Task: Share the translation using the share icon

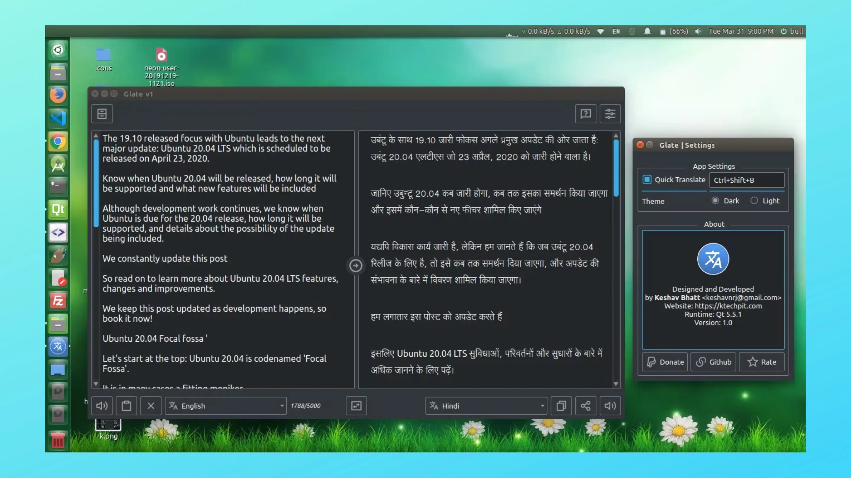Action: click(586, 406)
